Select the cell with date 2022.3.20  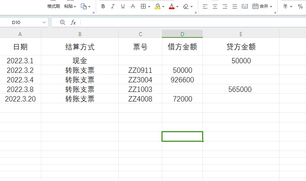tap(20, 99)
